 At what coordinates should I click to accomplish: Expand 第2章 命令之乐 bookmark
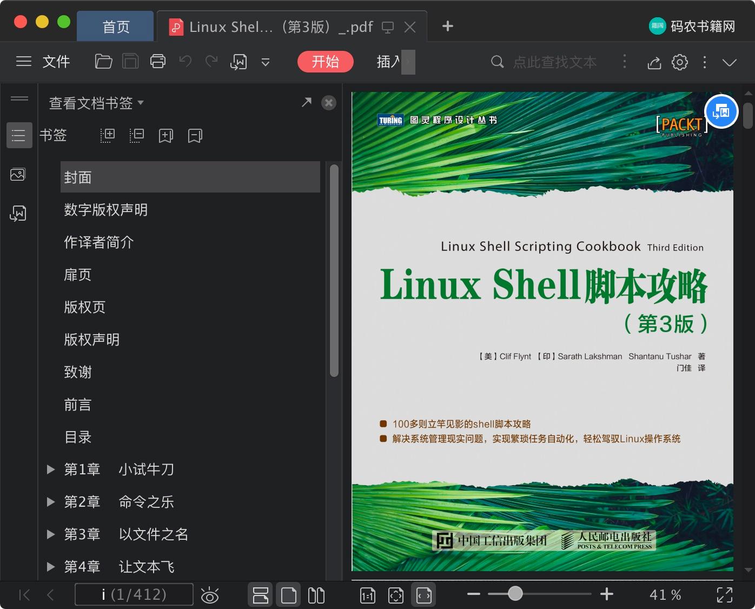point(51,502)
